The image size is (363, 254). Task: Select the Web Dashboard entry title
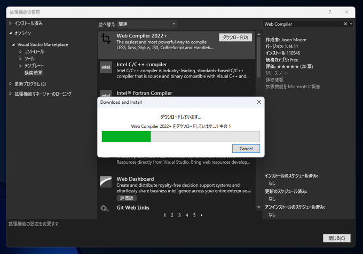click(x=135, y=179)
